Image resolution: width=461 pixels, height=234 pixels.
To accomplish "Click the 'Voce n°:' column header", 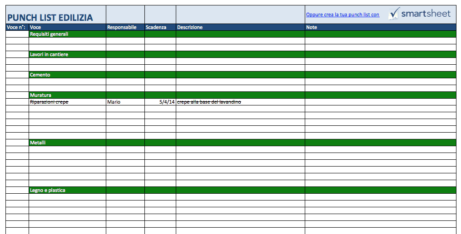I will [17, 27].
